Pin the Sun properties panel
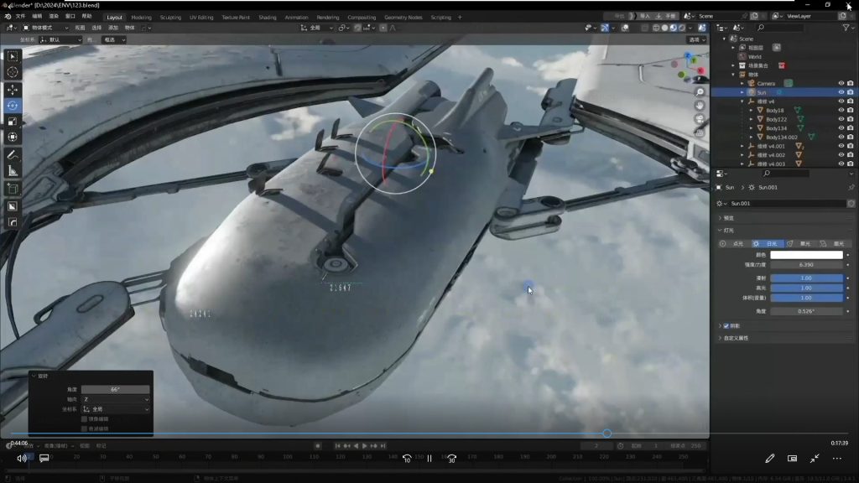859x483 pixels. point(851,188)
